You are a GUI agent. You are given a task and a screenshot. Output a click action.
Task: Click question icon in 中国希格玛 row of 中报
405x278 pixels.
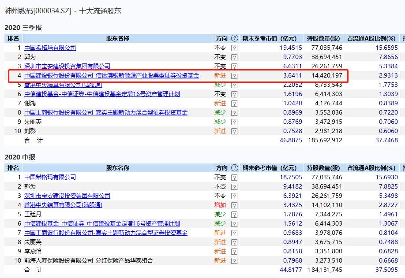click(234, 178)
